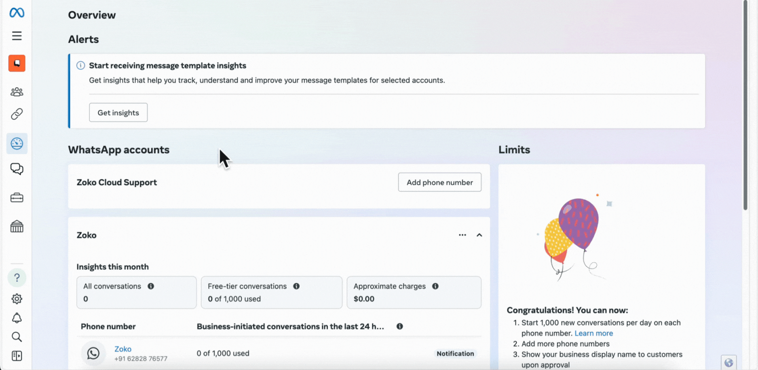Click the search magnifier icon
The width and height of the screenshot is (758, 370).
[17, 337]
